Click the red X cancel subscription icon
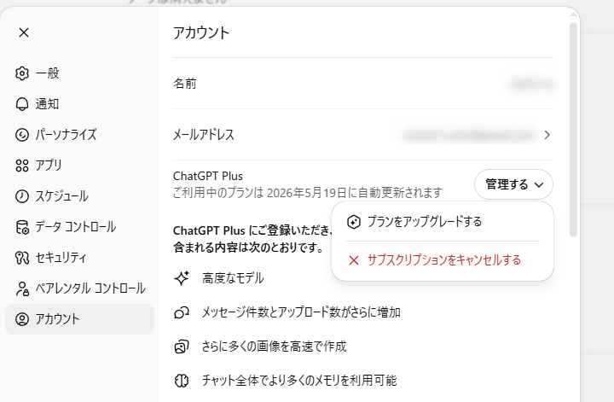Viewport: 614px width, 402px height. coord(354,260)
